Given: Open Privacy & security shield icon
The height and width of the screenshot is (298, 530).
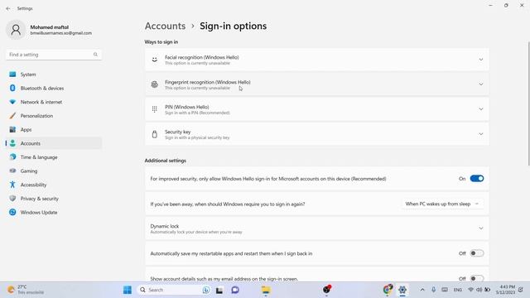Looking at the screenshot, I should pyautogui.click(x=12, y=199).
